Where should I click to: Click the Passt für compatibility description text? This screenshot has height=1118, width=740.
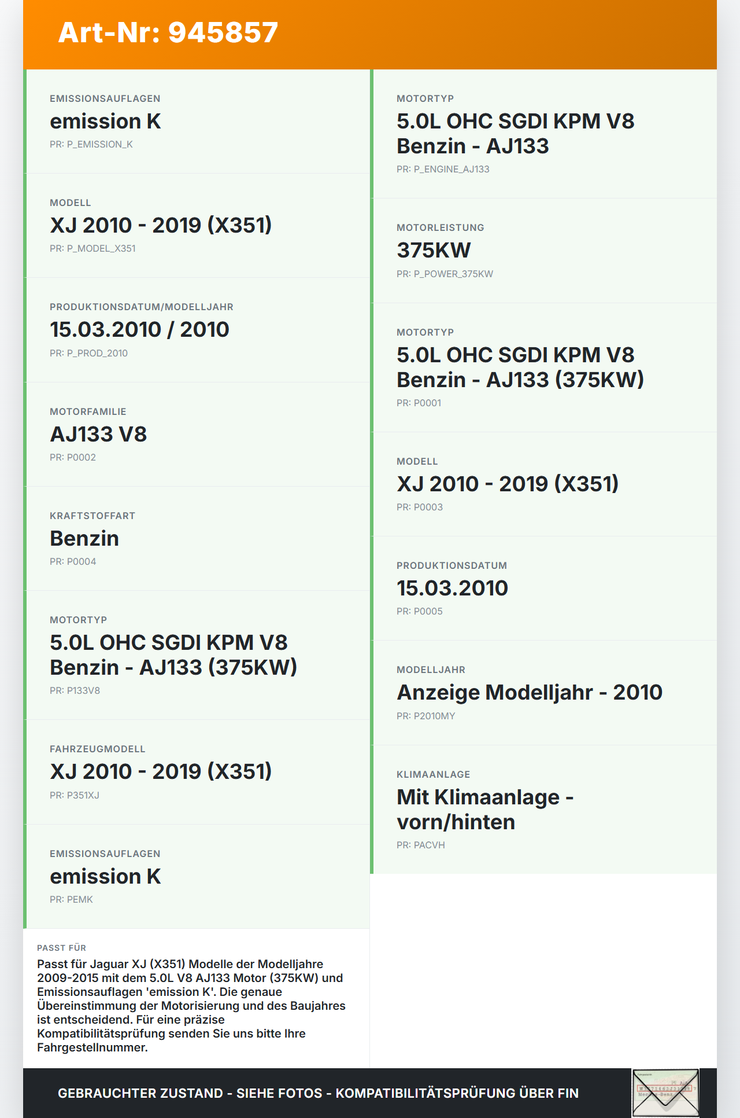(x=191, y=1006)
